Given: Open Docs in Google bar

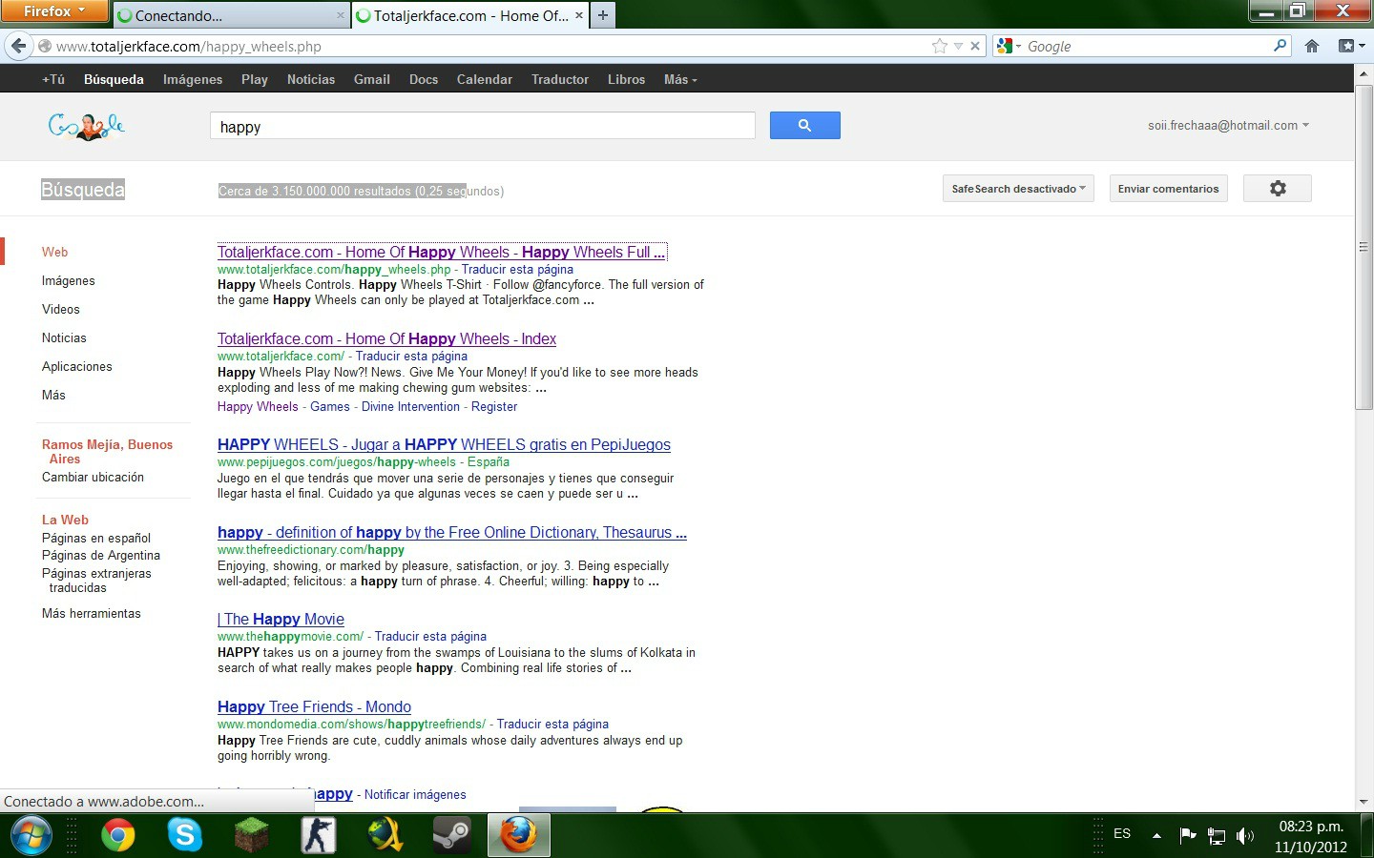Looking at the screenshot, I should pos(424,79).
